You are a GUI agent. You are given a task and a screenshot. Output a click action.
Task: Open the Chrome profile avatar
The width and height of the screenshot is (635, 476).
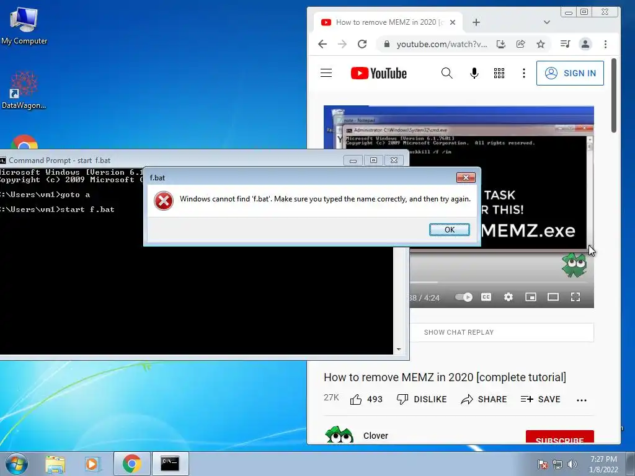tap(585, 44)
